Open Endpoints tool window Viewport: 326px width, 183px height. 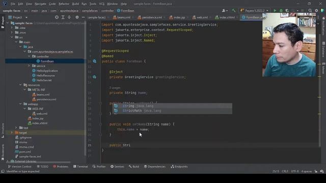tap(179, 167)
